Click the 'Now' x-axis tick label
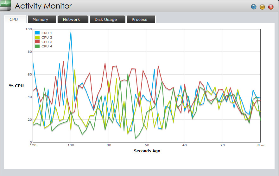The width and height of the screenshot is (279, 176). coord(260,145)
